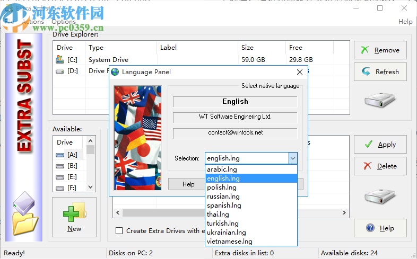This screenshot has width=417, height=259.
Task: Select english.lng in the dropdown list
Action: 251,178
